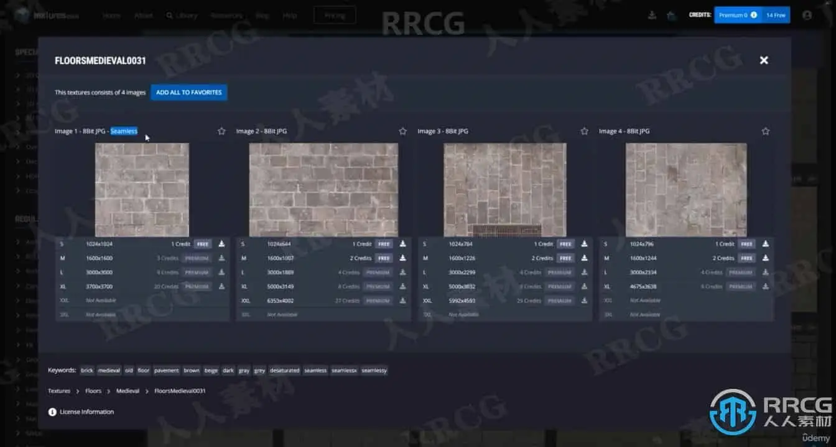Download Image 2 size L 3000x1889
The width and height of the screenshot is (836, 447).
402,273
